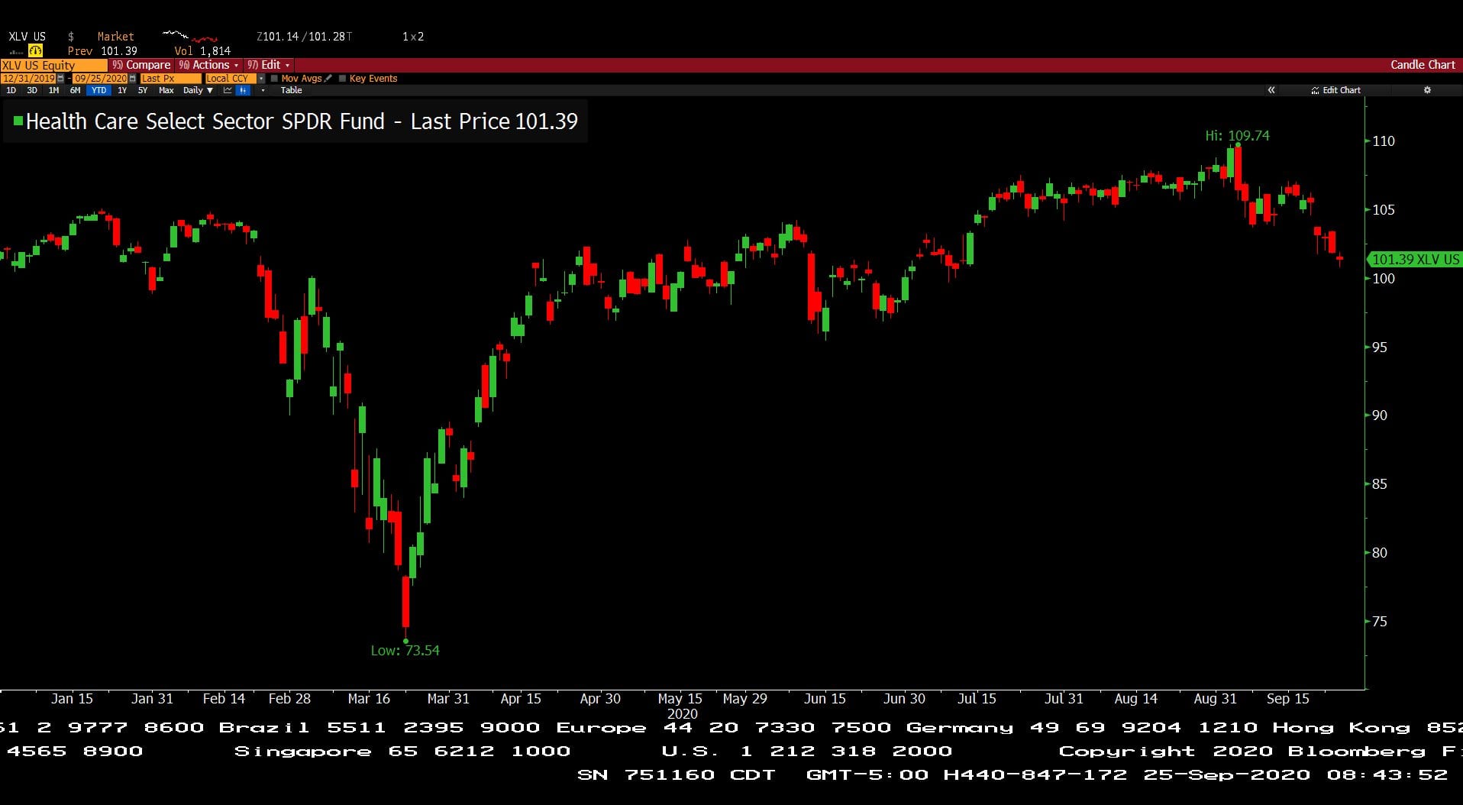The width and height of the screenshot is (1463, 805).
Task: Select the 1M time range
Action: (53, 90)
